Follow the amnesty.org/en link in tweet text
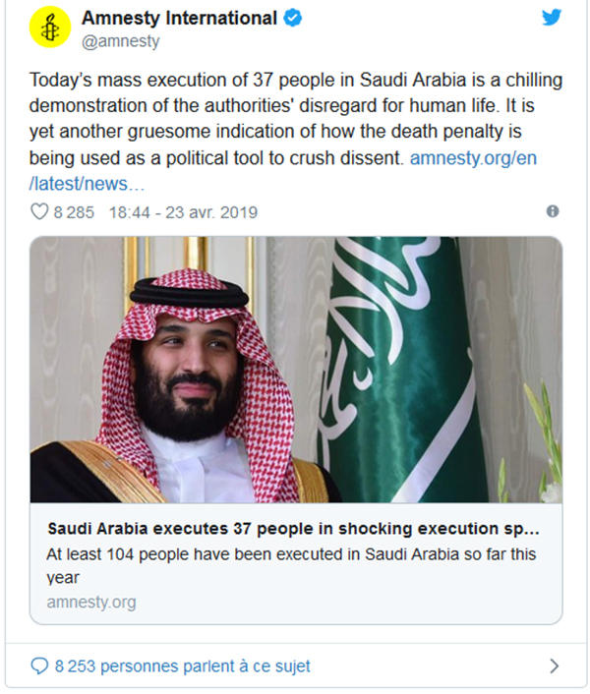Viewport: 590px width, 694px height. point(473,158)
